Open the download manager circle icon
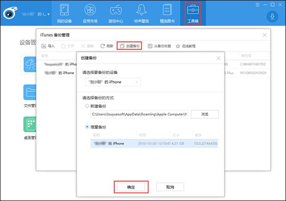The image size is (286, 201). (x=272, y=17)
